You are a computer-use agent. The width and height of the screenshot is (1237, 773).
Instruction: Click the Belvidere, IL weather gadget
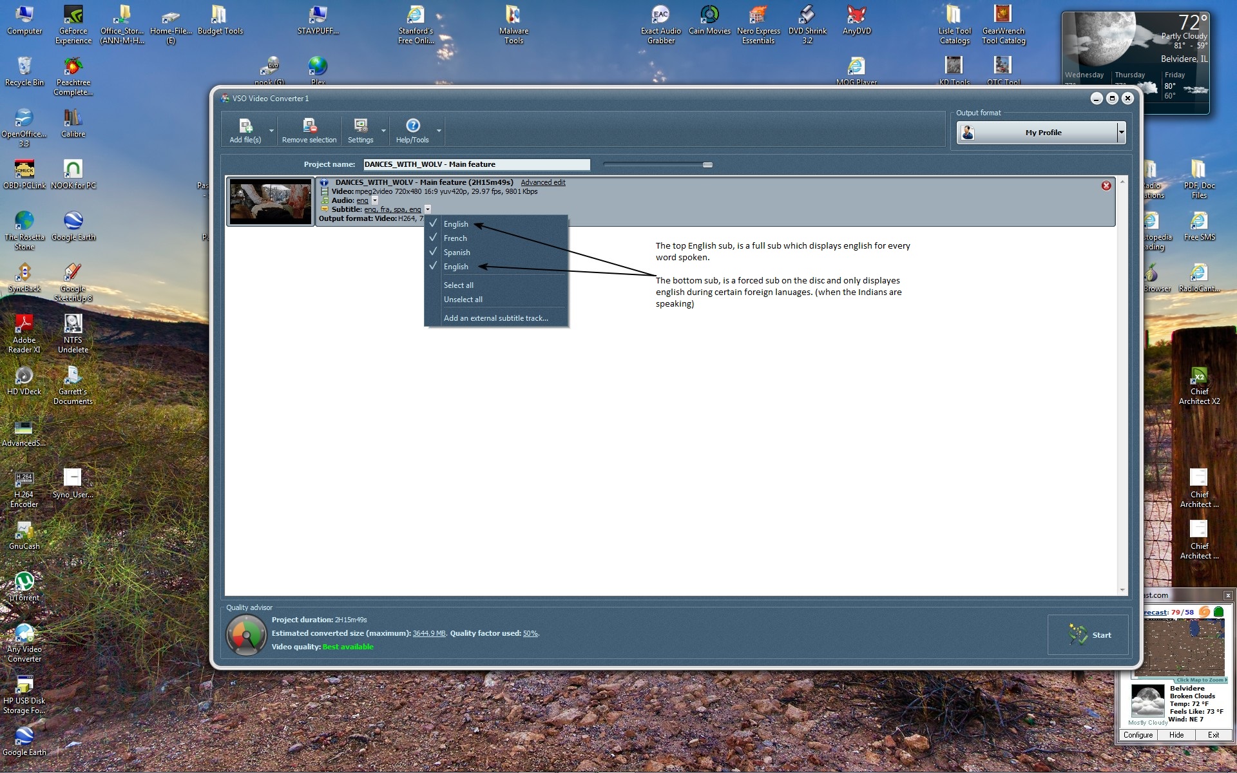1135,63
